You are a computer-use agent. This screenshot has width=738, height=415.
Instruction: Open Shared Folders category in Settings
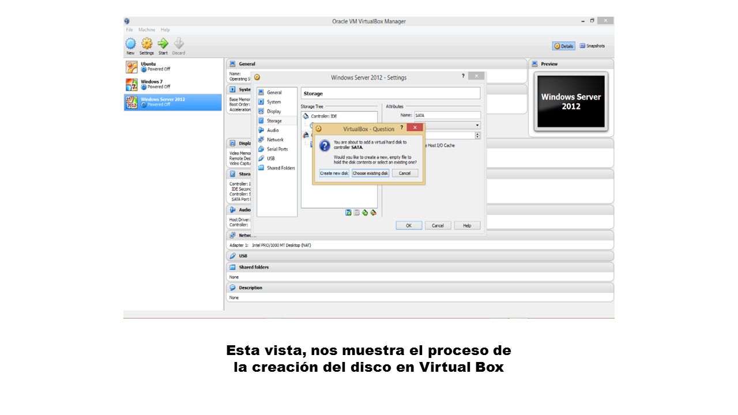coord(277,168)
